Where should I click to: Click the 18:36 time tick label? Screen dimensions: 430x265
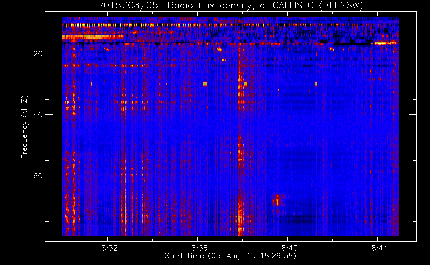(197, 248)
